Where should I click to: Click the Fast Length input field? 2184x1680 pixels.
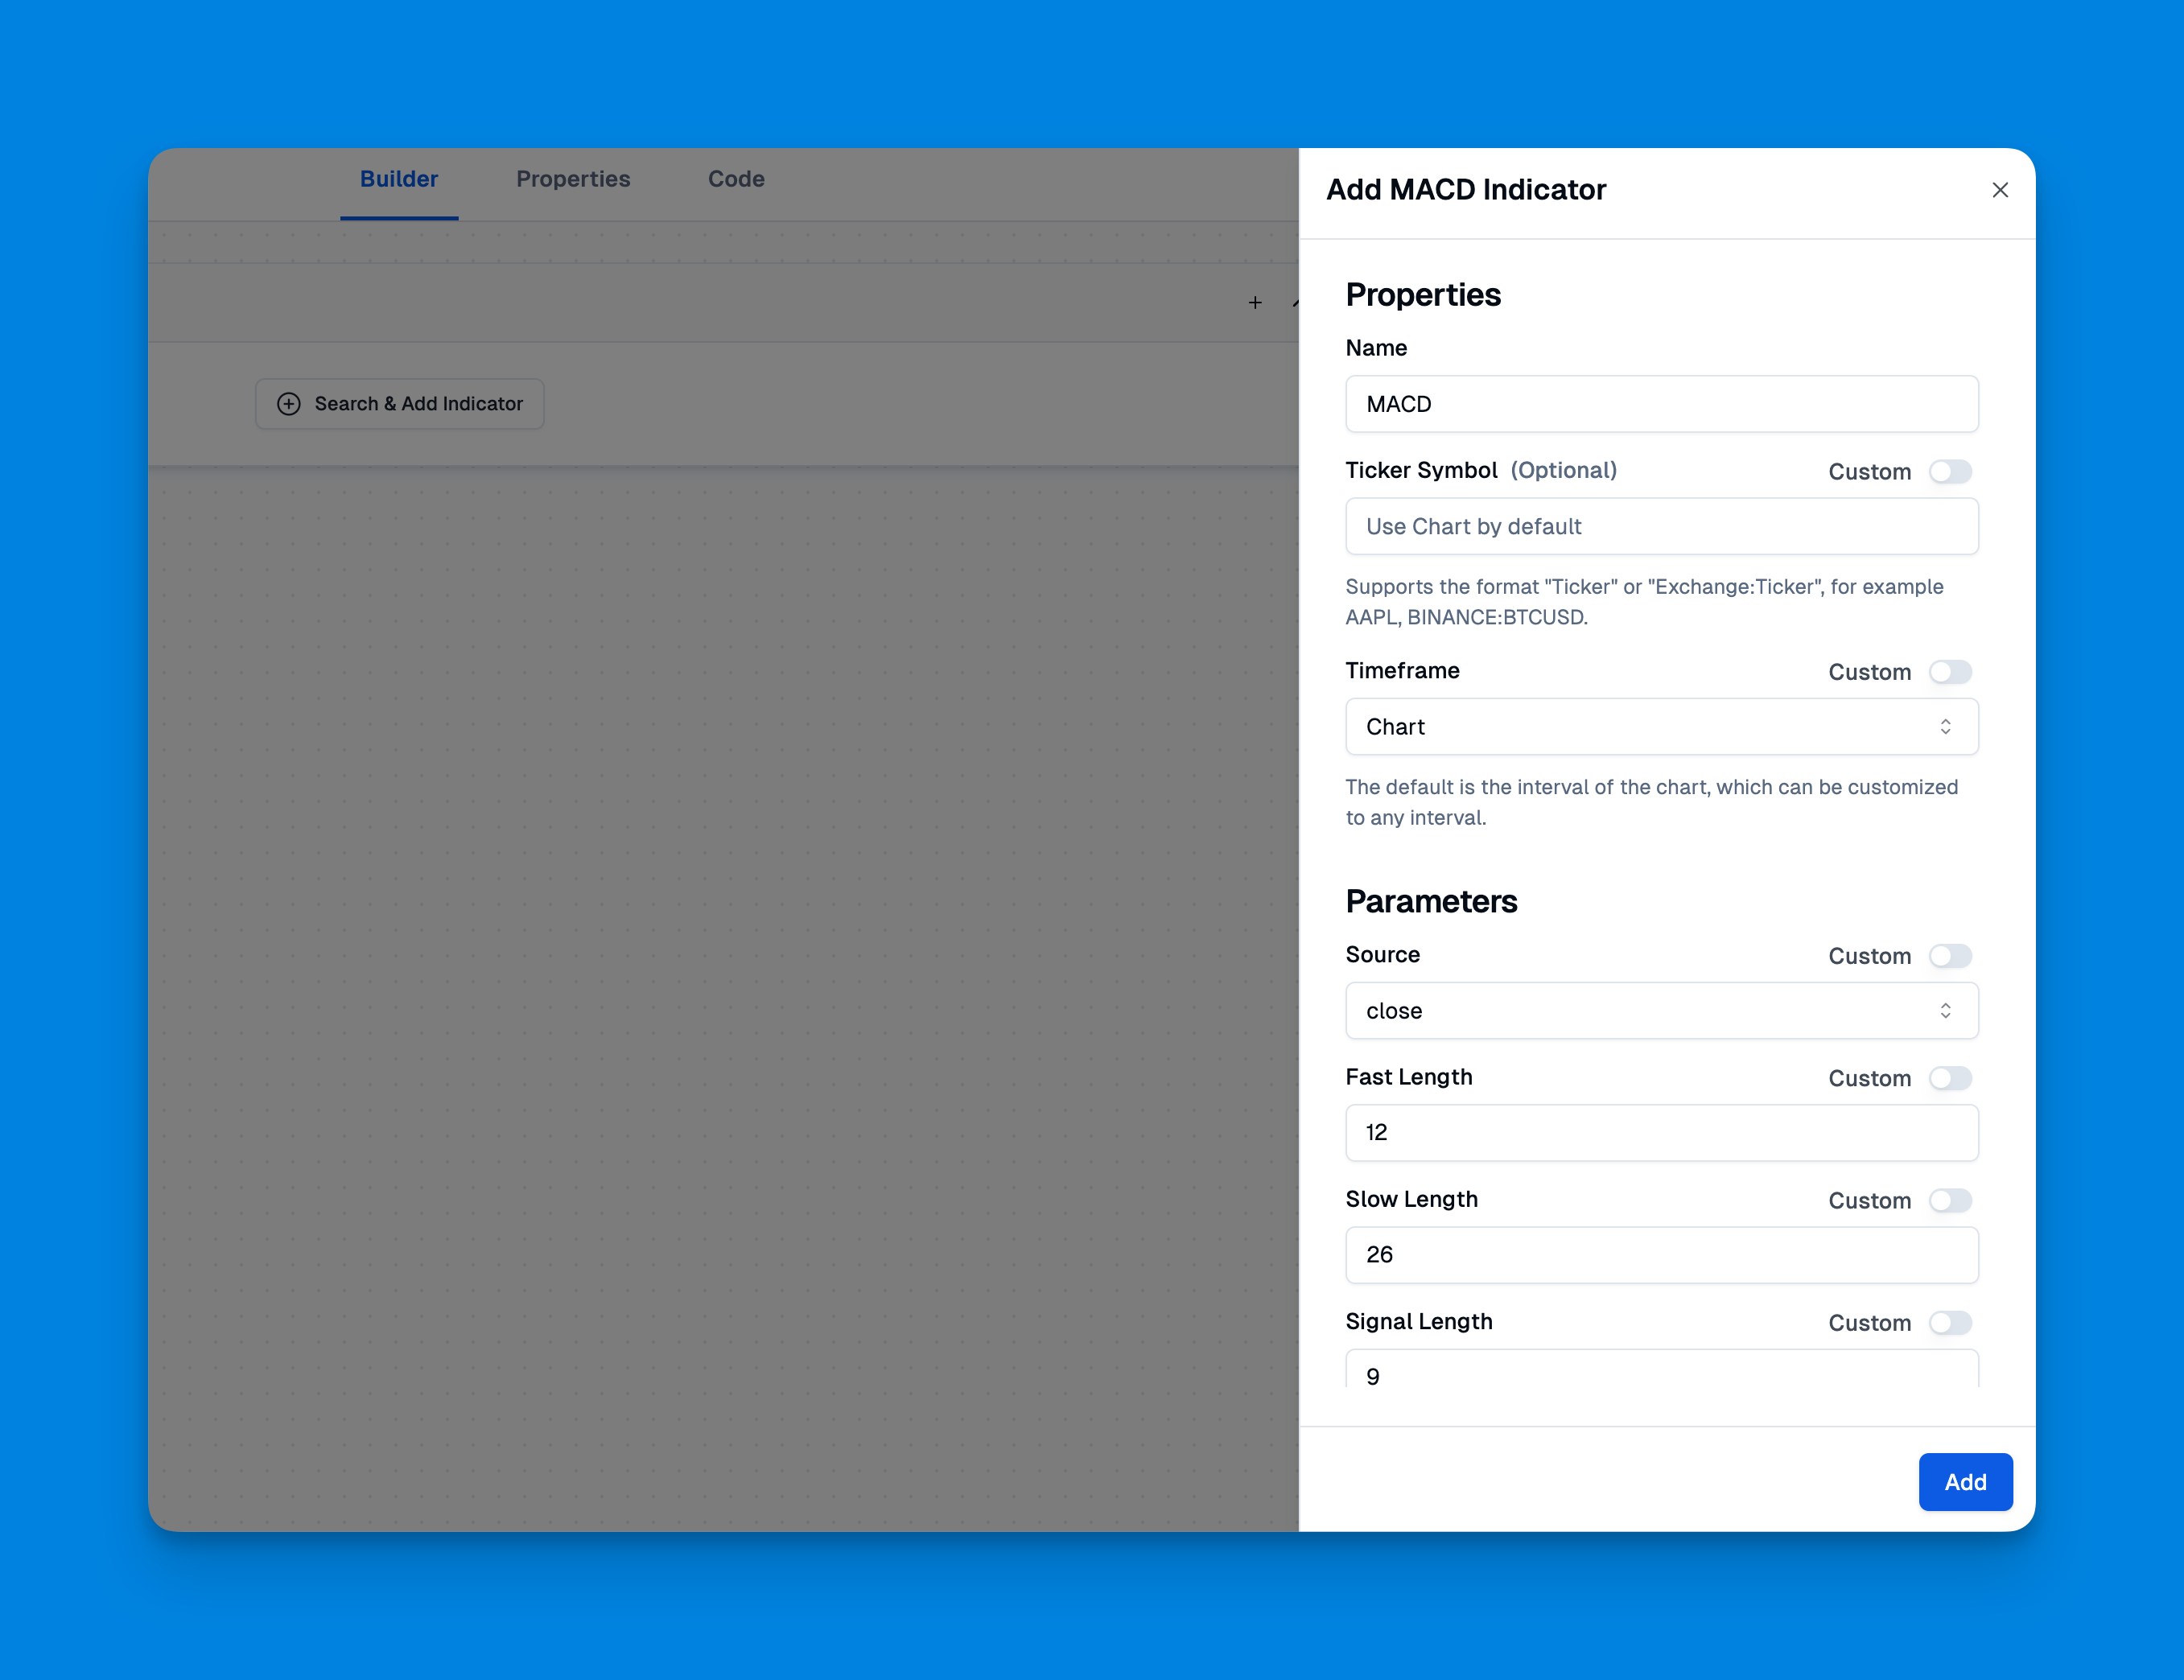(x=1660, y=1133)
